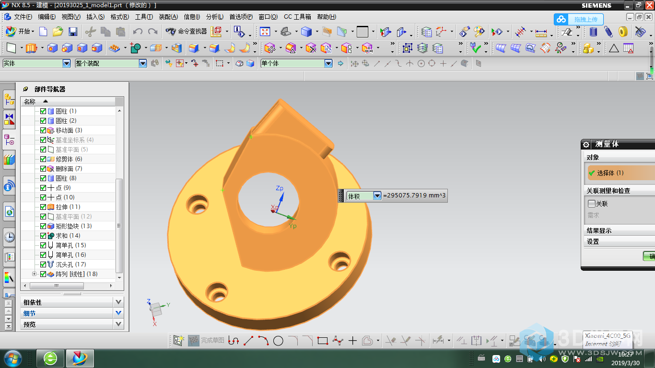Toggle checkbox for 矩形垫块 (13)
Image resolution: width=655 pixels, height=368 pixels.
[x=43, y=226]
